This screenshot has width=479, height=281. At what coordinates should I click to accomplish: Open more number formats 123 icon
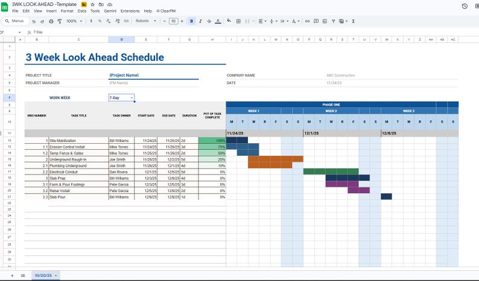tap(126, 21)
